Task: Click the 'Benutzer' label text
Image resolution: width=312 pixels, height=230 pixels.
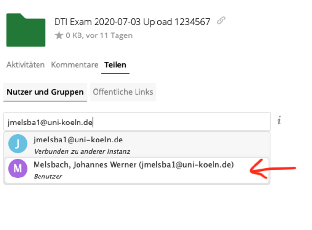Action: (48, 177)
